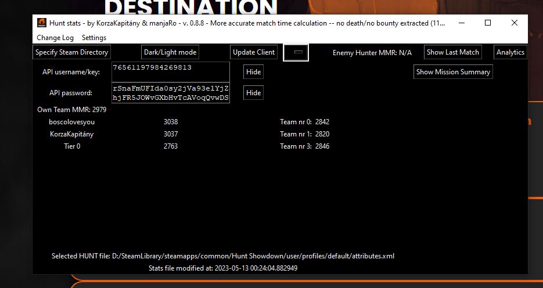Click Team nr 3: 2846 entry
Image resolution: width=543 pixels, height=288 pixels.
click(x=304, y=146)
